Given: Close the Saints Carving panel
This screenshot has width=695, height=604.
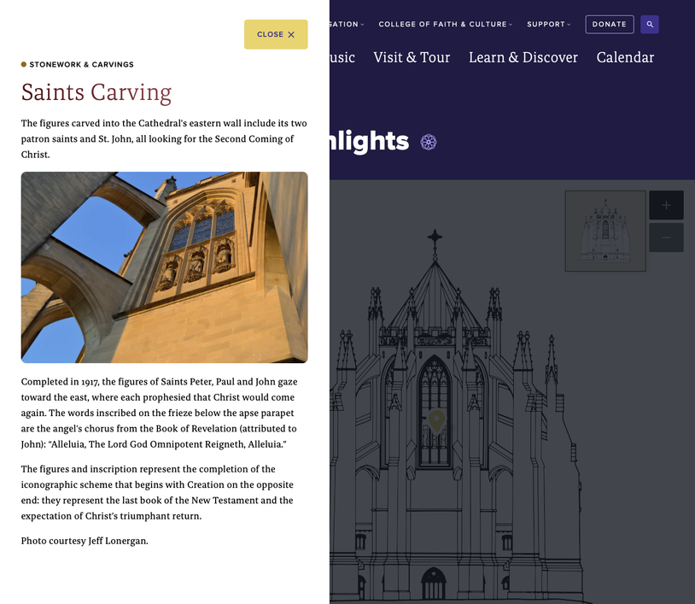Looking at the screenshot, I should click(x=275, y=34).
